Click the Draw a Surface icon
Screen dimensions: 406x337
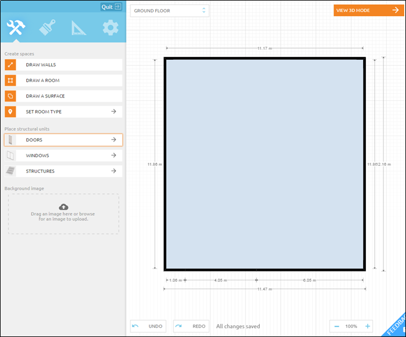(10, 96)
